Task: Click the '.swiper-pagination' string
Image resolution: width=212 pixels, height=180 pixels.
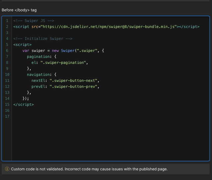Action: point(63,63)
